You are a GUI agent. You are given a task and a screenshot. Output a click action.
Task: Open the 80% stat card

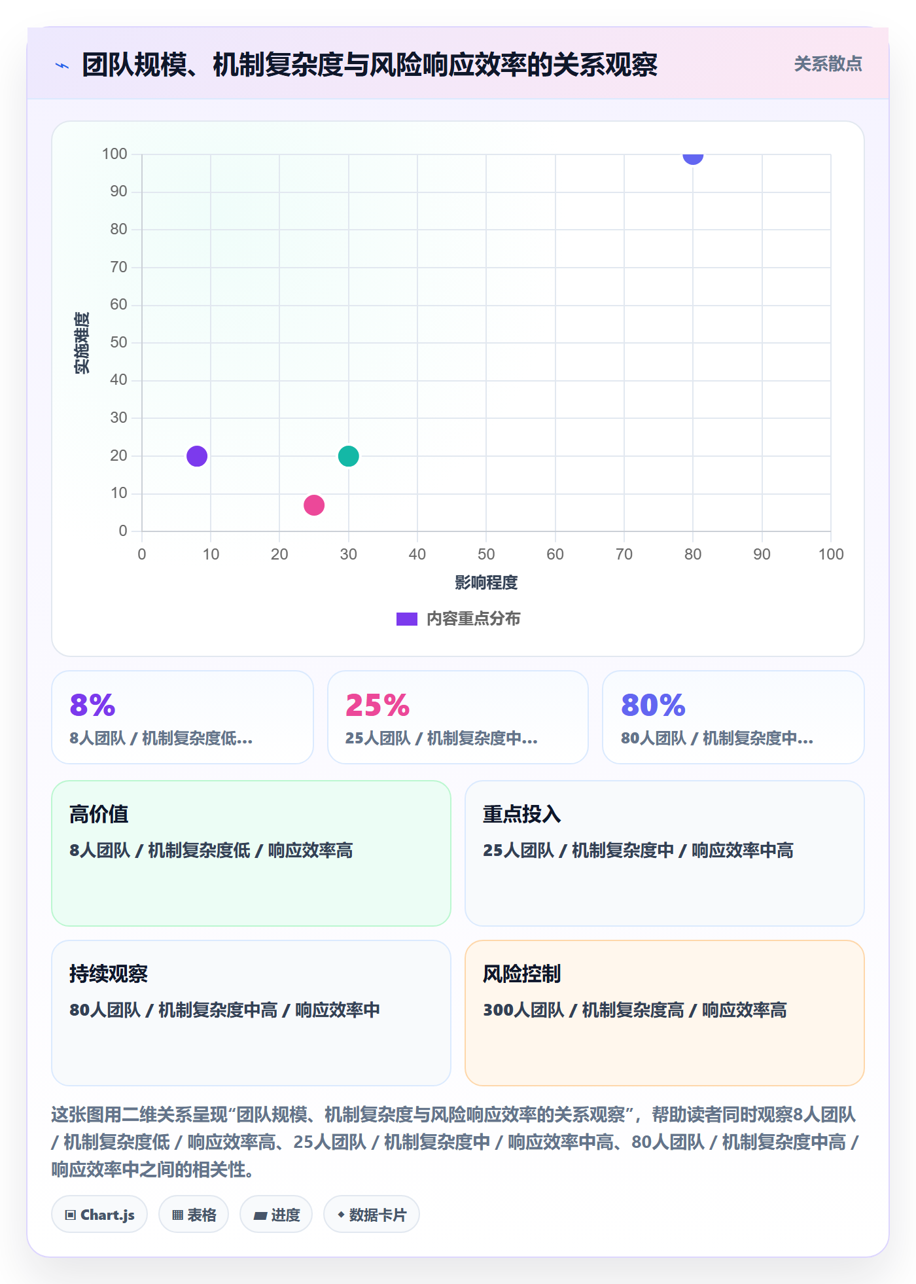pyautogui.click(x=733, y=717)
